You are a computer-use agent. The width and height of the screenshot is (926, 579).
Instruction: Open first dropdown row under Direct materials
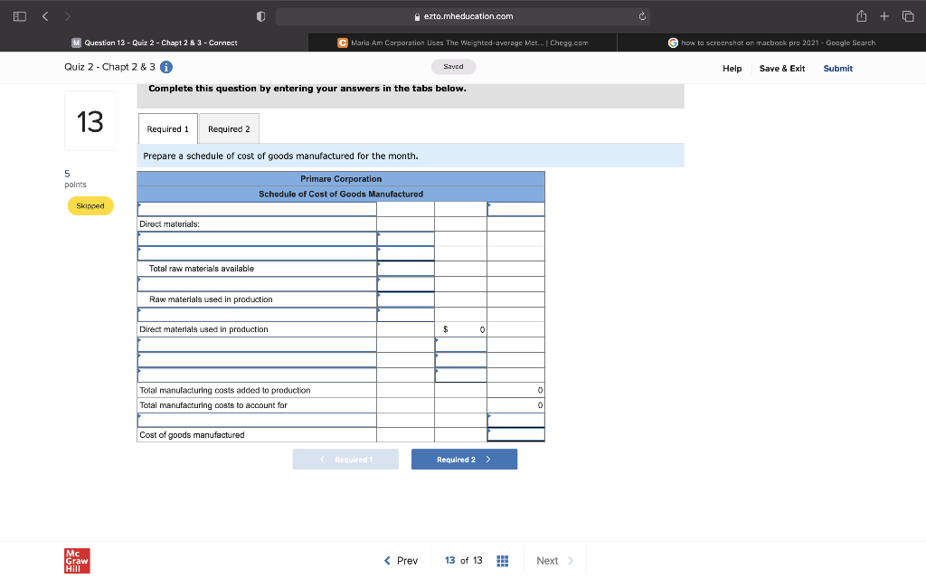click(x=257, y=239)
